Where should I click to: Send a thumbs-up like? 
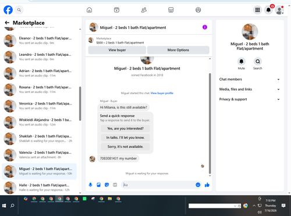207,185
